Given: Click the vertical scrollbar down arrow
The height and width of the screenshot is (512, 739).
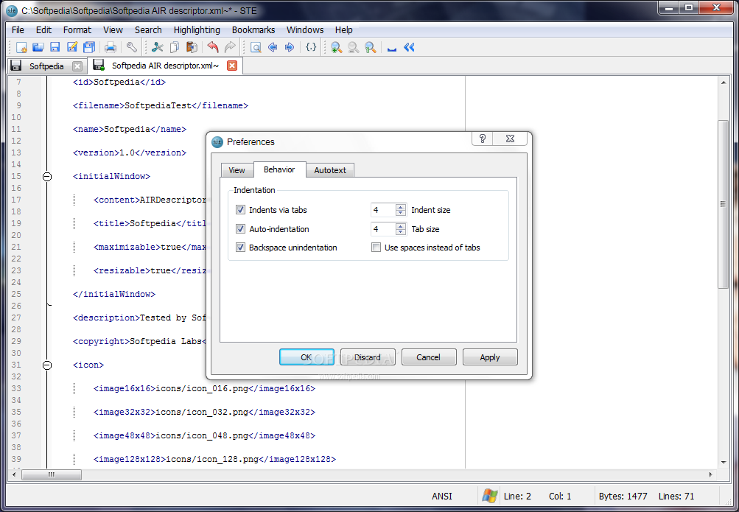Looking at the screenshot, I should (x=724, y=463).
